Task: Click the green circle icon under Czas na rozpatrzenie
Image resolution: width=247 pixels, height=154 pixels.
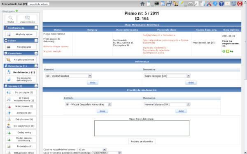Action: (x=224, y=51)
